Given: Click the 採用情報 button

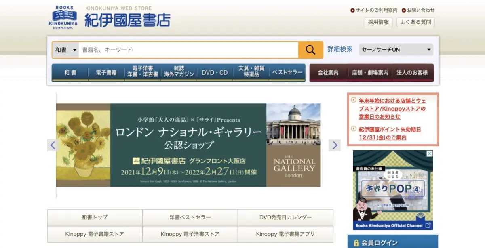Looking at the screenshot, I should coord(379,22).
